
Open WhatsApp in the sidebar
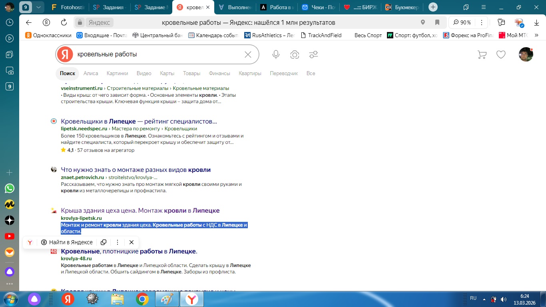click(10, 188)
